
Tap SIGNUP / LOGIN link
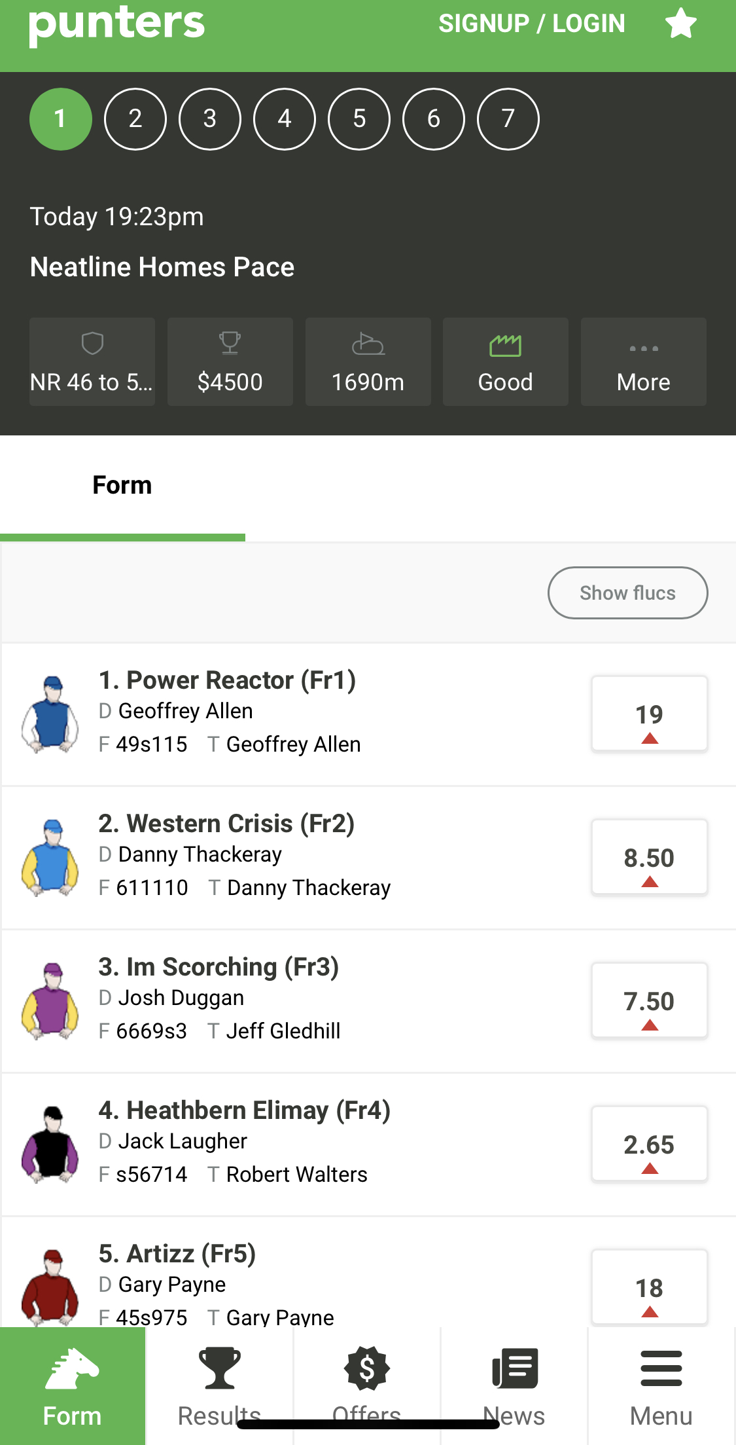click(532, 24)
